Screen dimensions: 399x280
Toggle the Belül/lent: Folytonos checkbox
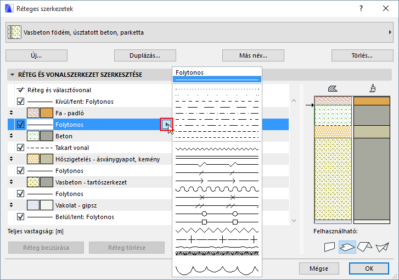point(20,217)
